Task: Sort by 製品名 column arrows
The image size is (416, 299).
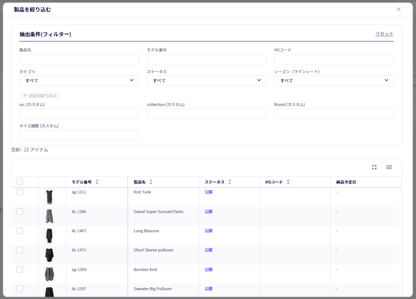Action: (151, 182)
